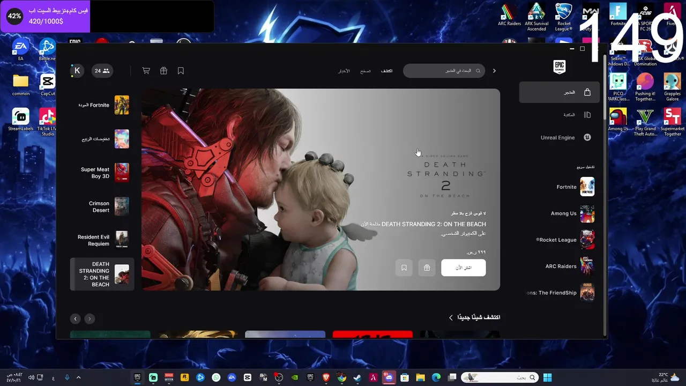Viewport: 686px width, 386px height.
Task: Launch The FriendShip game from quick launch
Action: coord(560,293)
